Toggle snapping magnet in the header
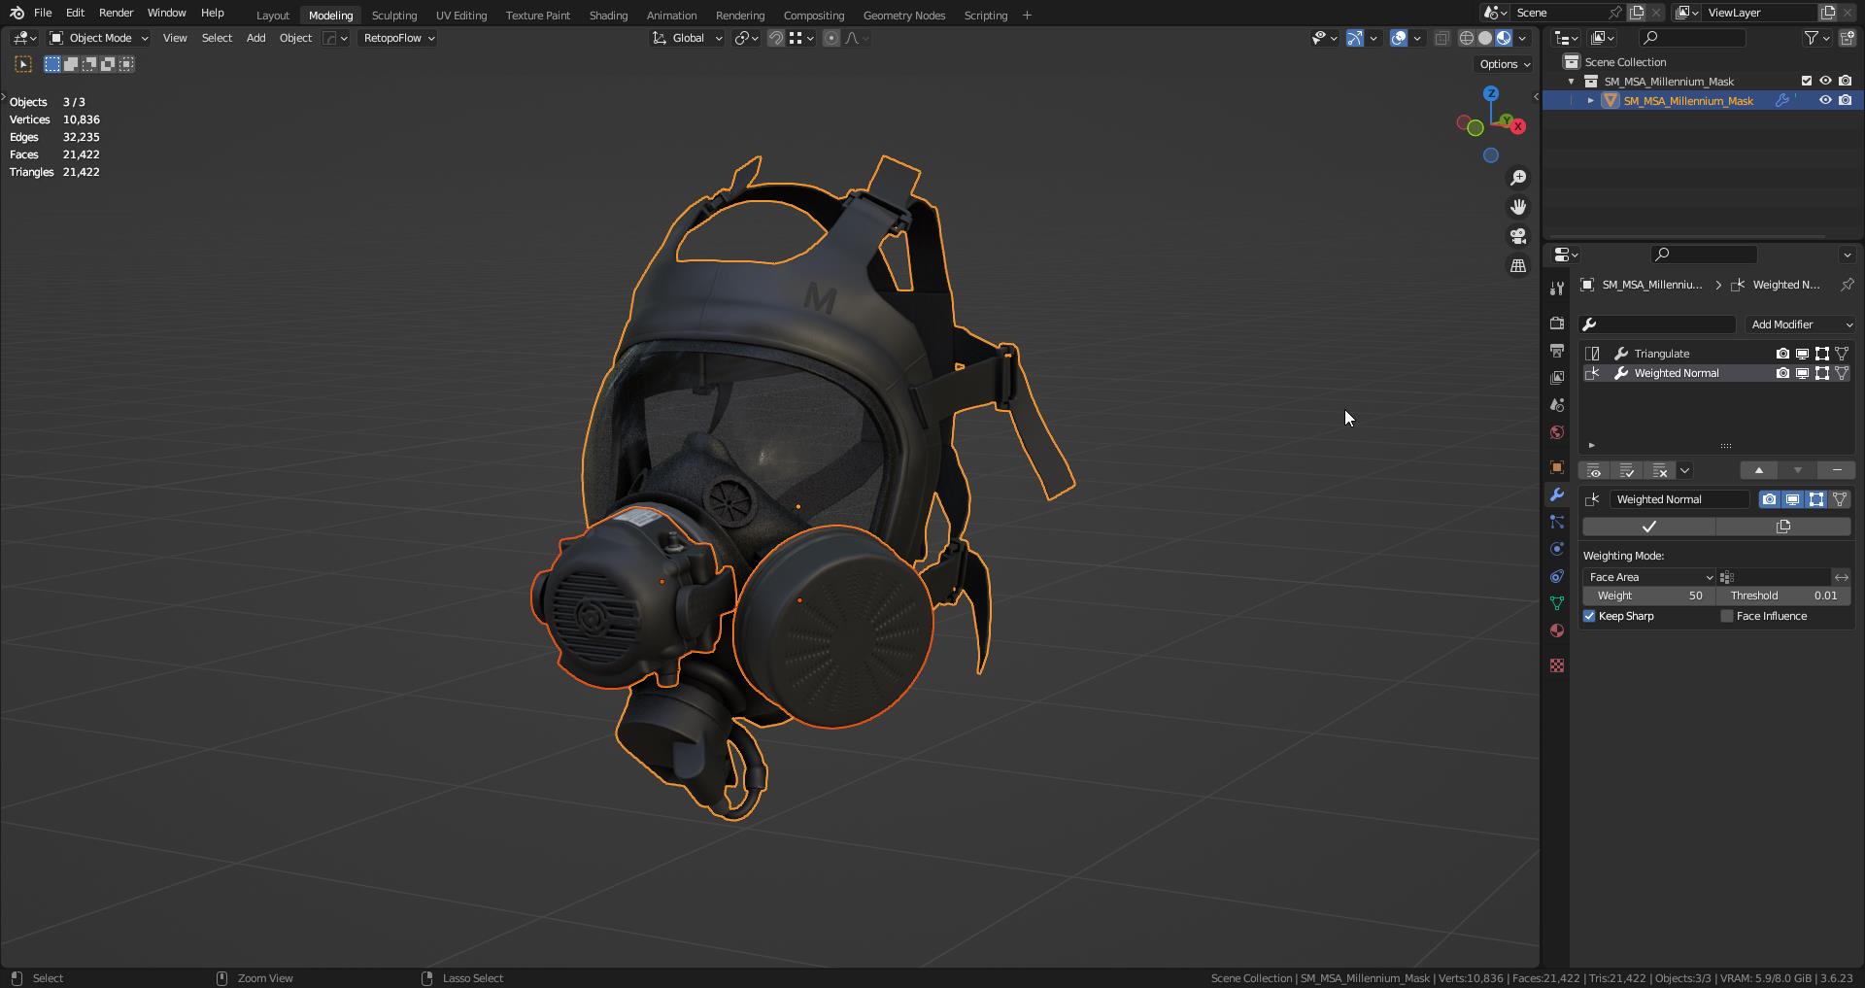This screenshot has width=1865, height=988. point(776,38)
